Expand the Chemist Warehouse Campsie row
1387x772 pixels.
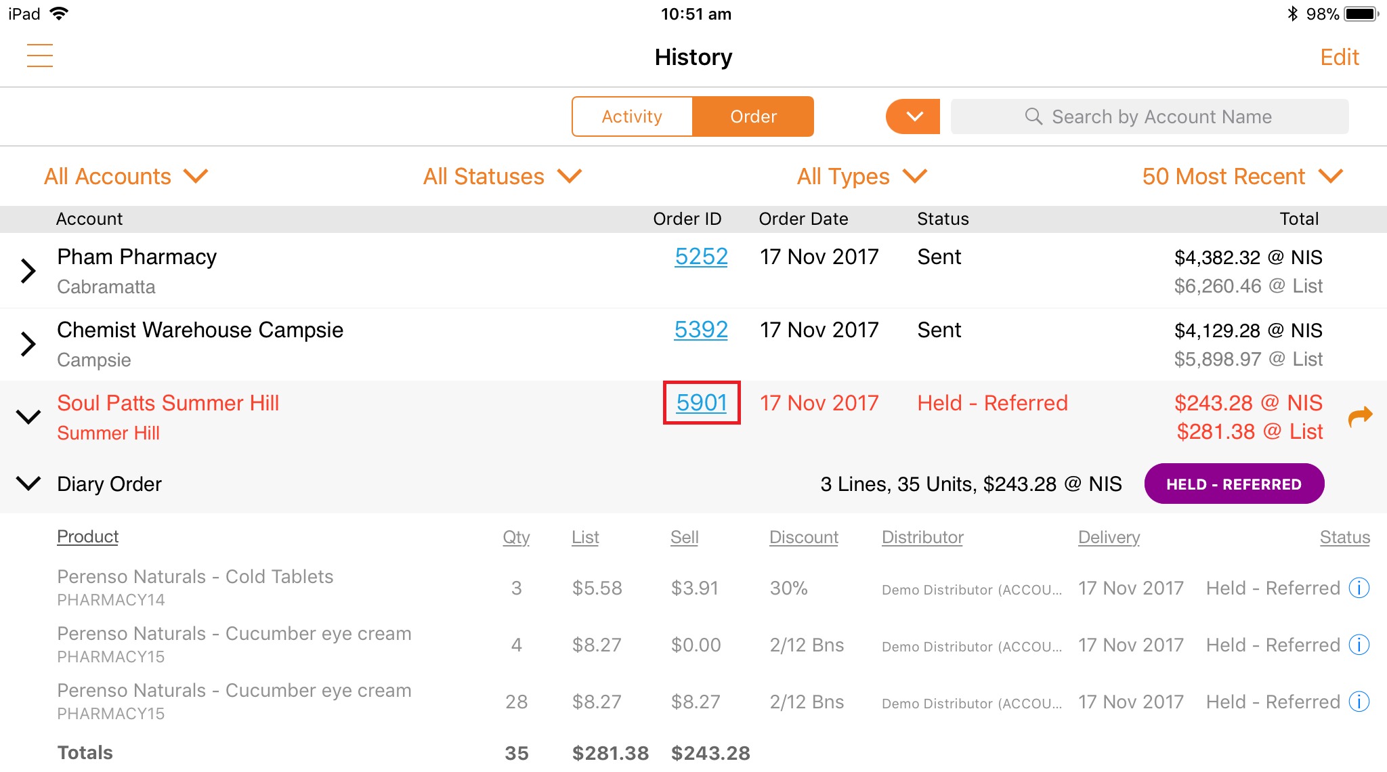click(28, 344)
